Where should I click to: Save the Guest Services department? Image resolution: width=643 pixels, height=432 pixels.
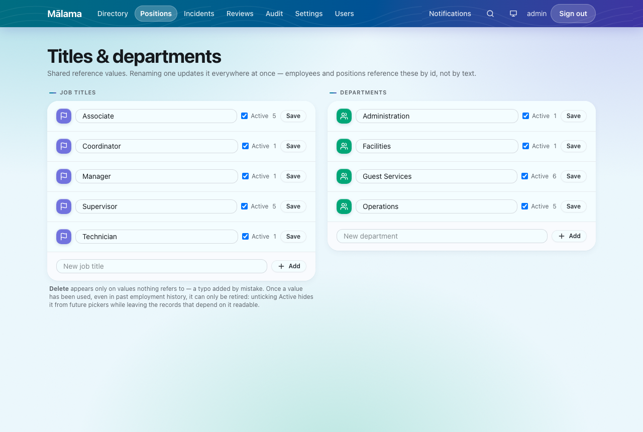tap(574, 176)
